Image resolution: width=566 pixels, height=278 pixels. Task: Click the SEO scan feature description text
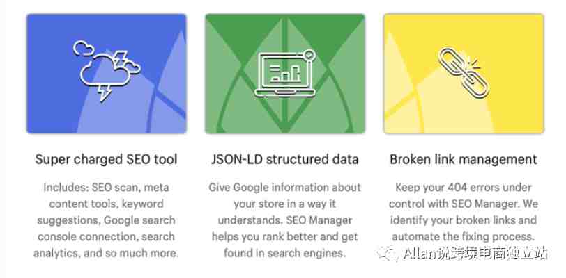[x=106, y=220]
